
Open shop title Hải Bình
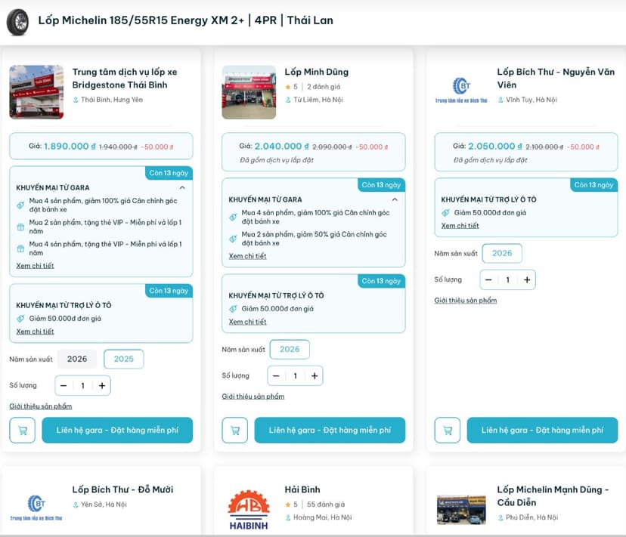pos(302,489)
